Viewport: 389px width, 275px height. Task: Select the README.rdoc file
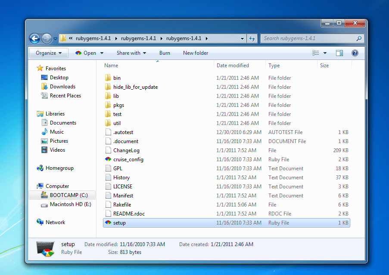pyautogui.click(x=226, y=214)
